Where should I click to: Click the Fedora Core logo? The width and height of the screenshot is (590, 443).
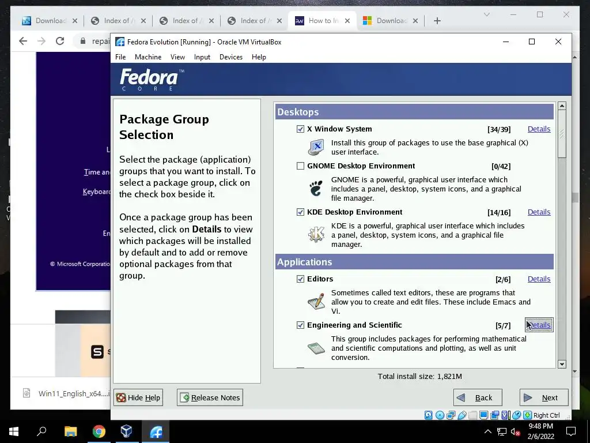[152, 80]
